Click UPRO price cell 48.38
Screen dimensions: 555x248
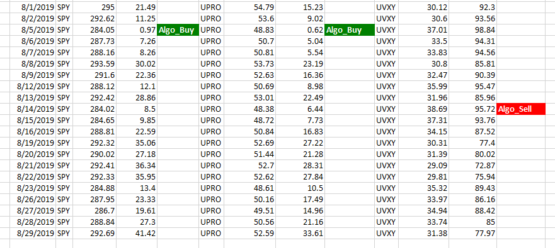point(249,109)
